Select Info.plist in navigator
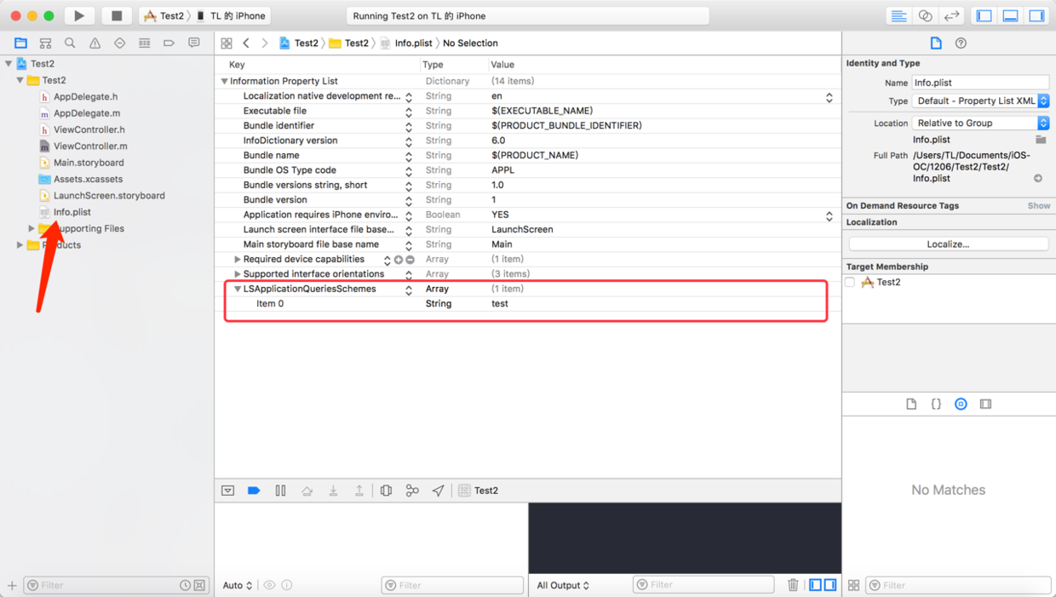The image size is (1056, 597). [72, 211]
